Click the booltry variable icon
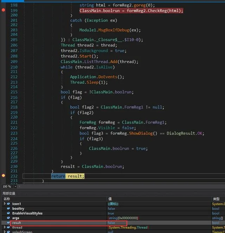Viewport: 225px width, 233px height. click(8, 208)
